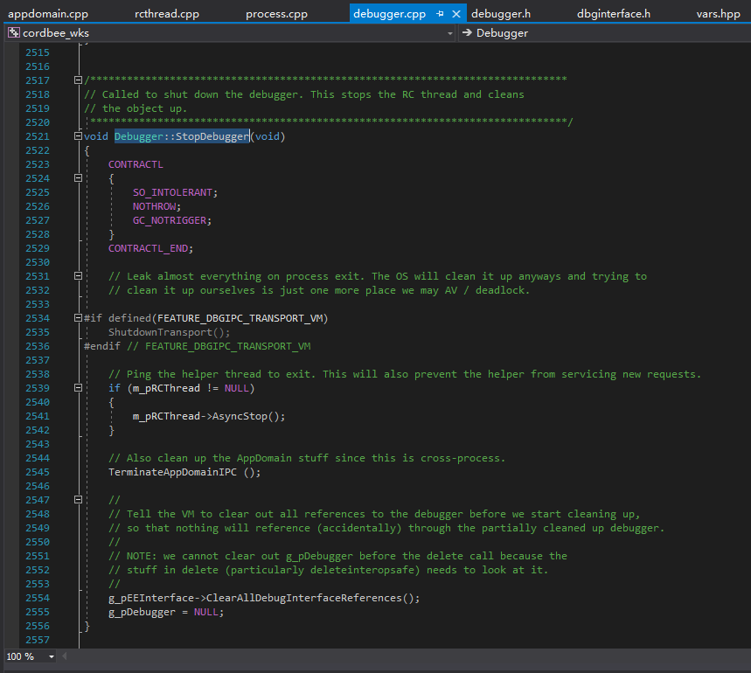
Task: Switch to the process.cpp tab
Action: tap(276, 14)
